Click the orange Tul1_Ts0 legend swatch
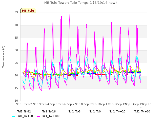The height and width of the screenshot is (121, 162). coord(86,112)
